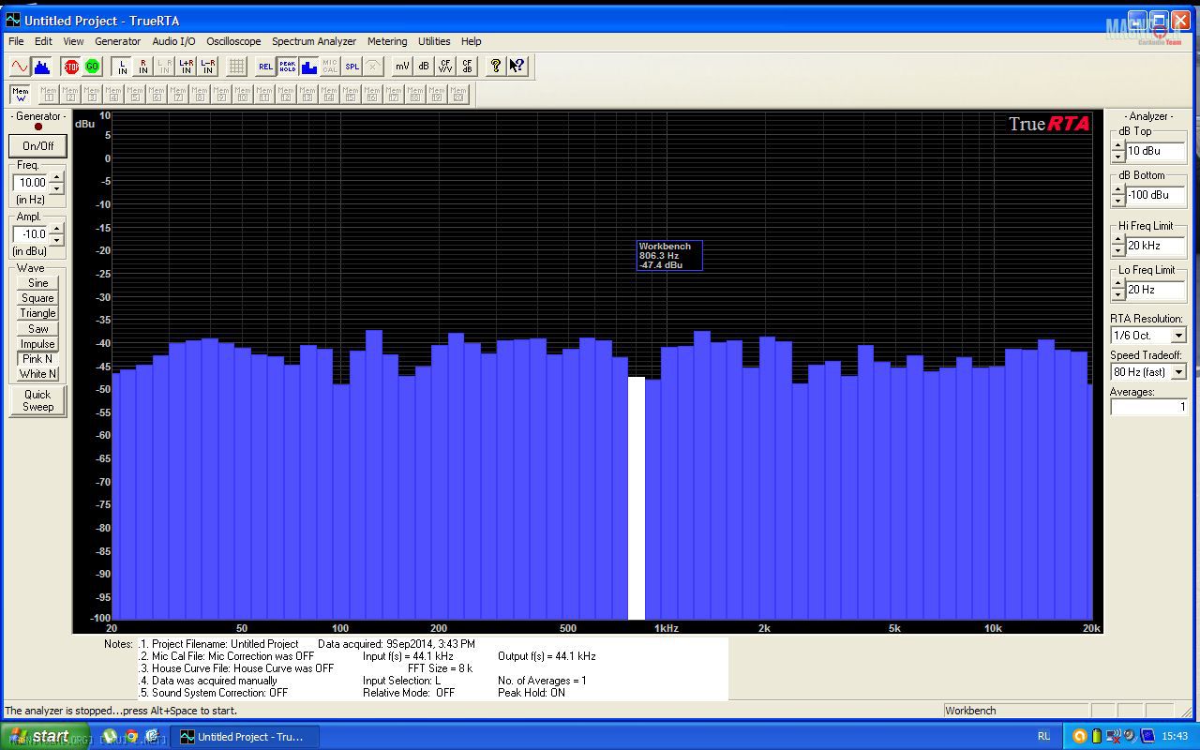The height and width of the screenshot is (750, 1200).
Task: Open the Utilities menu
Action: [434, 41]
